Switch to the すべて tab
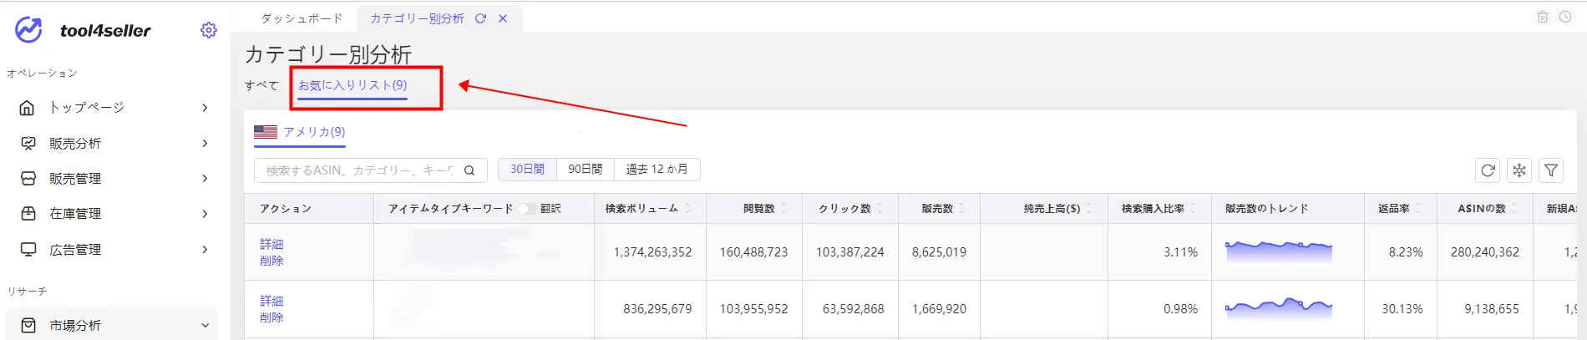Viewport: 1587px width, 340px height. [x=261, y=85]
